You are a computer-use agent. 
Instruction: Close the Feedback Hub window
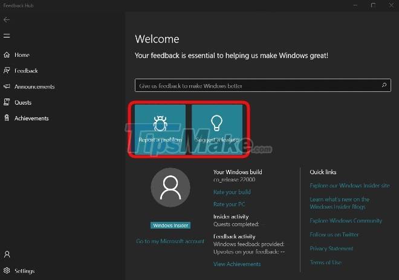391,5
